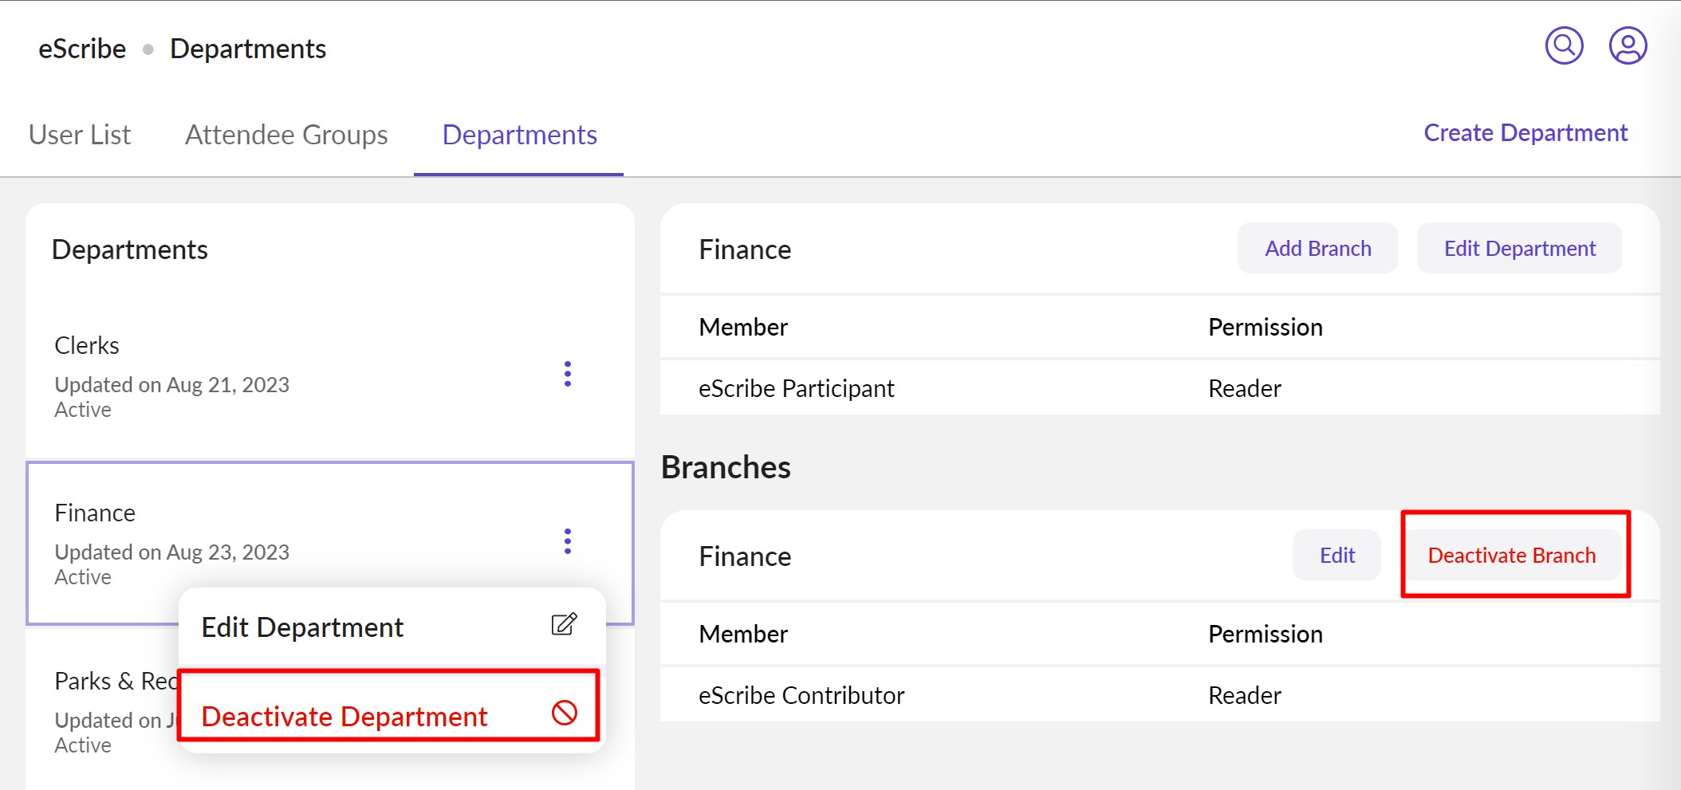Click the pencil edit icon in popup
Image resolution: width=1681 pixels, height=790 pixels.
tap(564, 625)
